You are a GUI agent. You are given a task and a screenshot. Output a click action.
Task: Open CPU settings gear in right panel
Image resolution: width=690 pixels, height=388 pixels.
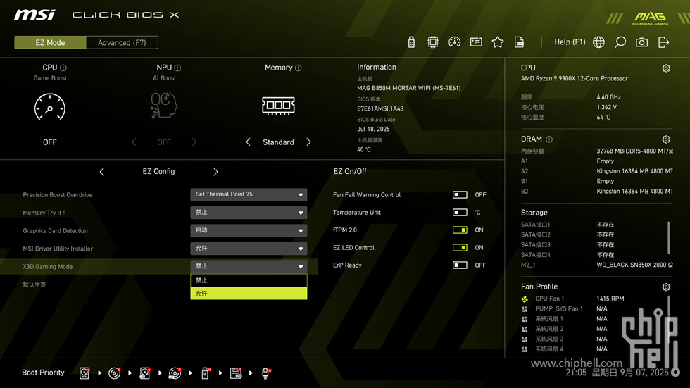tap(666, 68)
